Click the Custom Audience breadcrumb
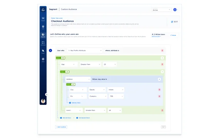The width and height of the screenshot is (219, 138). click(69, 9)
